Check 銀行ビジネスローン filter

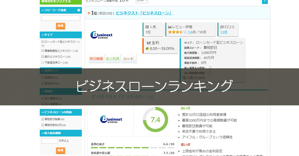(43, 56)
